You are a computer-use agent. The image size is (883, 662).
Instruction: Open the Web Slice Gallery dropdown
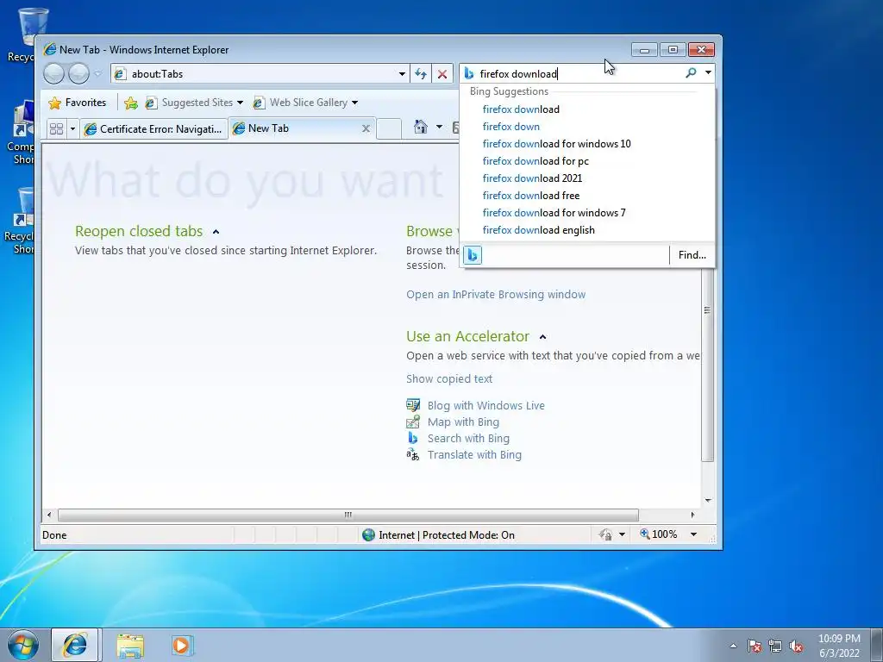point(305,103)
